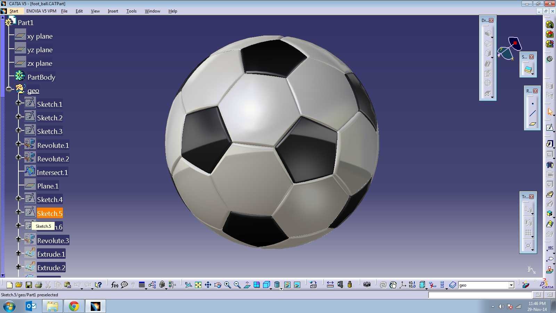Click the compass in the viewport
This screenshot has width=556, height=313.
[509, 49]
